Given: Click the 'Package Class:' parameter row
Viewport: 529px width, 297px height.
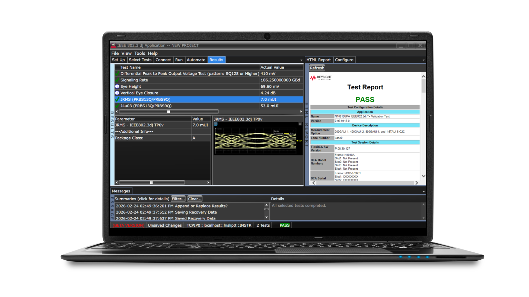Looking at the screenshot, I should point(163,138).
